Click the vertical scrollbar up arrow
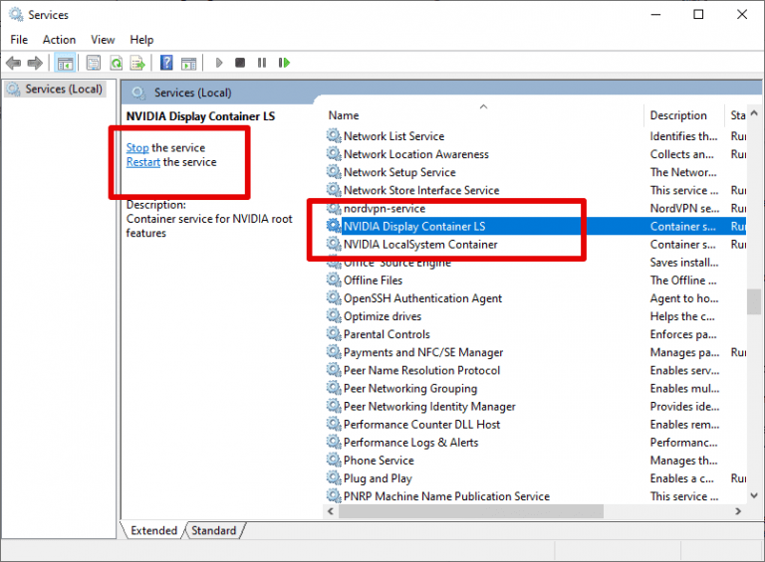The width and height of the screenshot is (765, 562). 754,113
